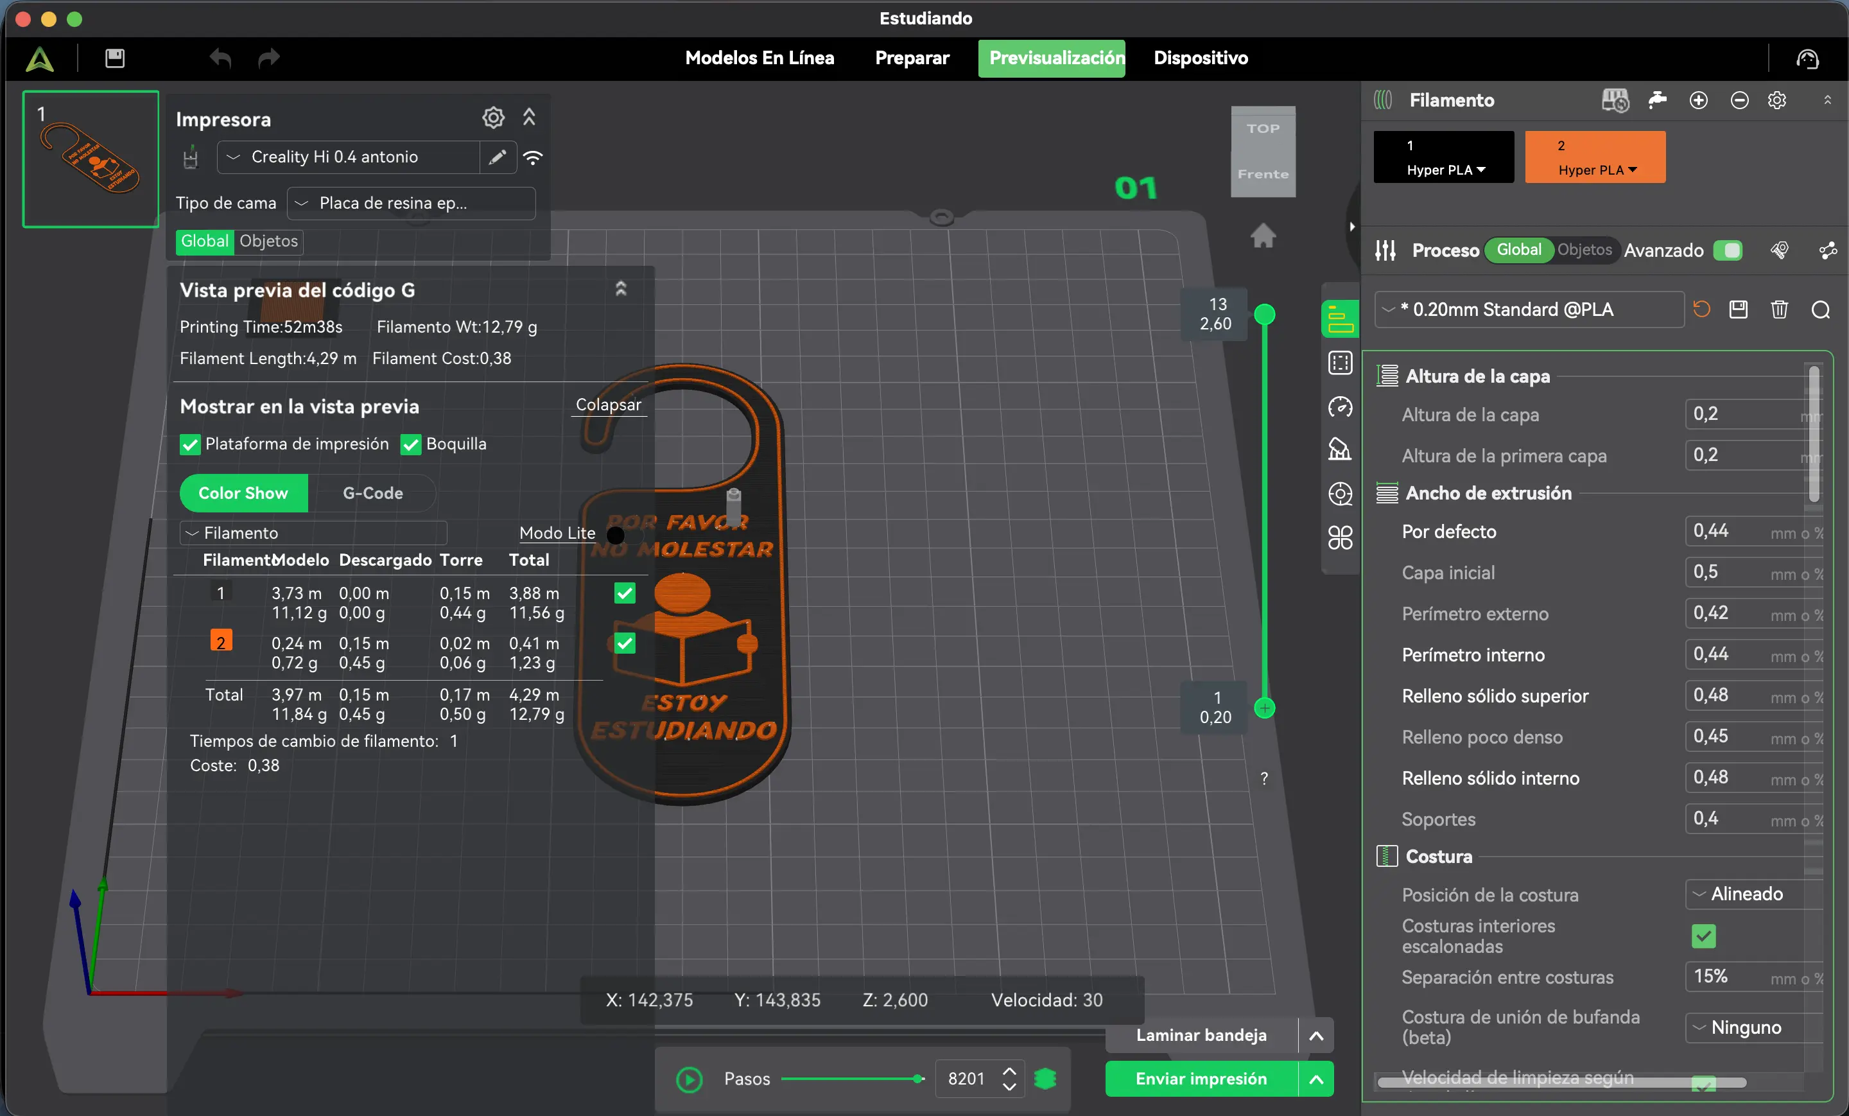Click the Laminar bandeja button

point(1201,1035)
